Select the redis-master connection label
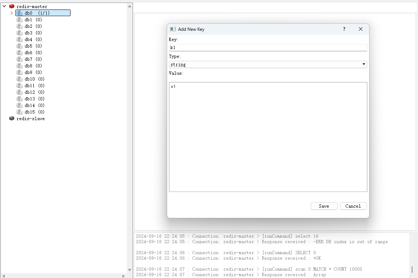Screen dimensions: 418x278 click(x=32, y=6)
